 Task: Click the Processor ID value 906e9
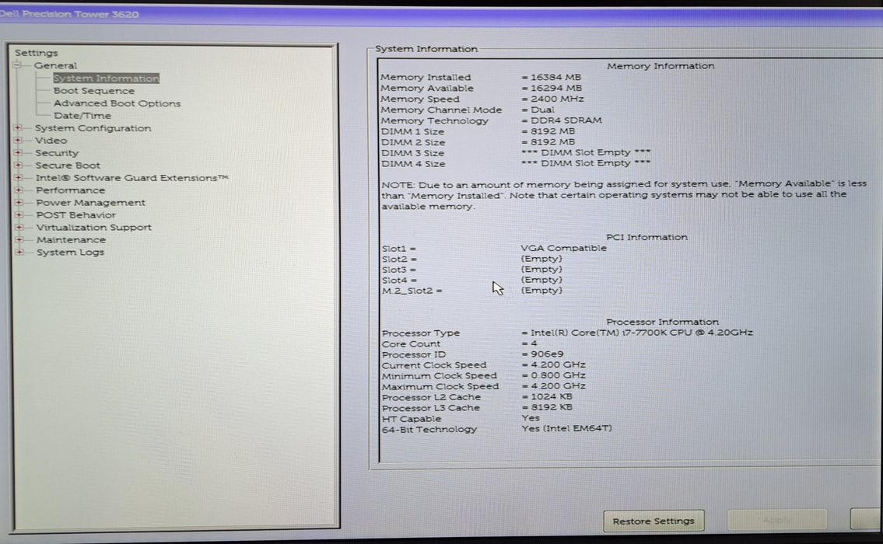point(543,354)
